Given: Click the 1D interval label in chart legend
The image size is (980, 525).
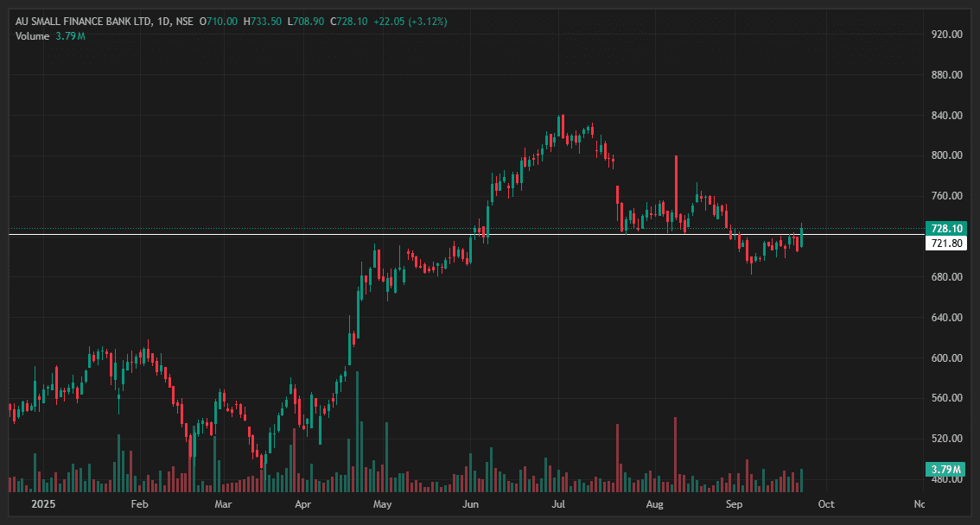Looking at the screenshot, I should coord(163,22).
